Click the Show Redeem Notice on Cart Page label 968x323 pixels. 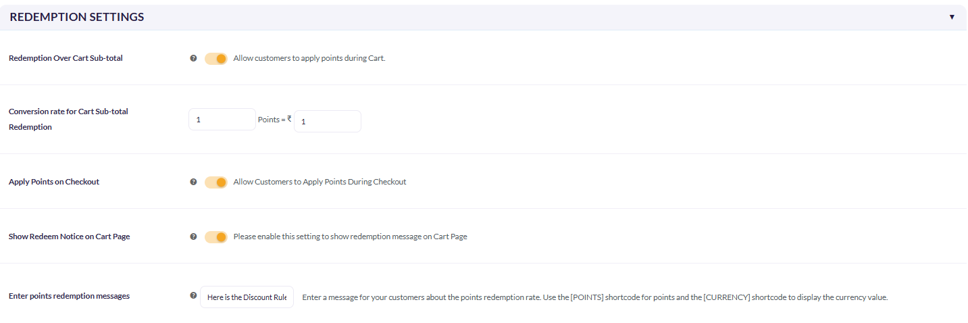pos(69,237)
